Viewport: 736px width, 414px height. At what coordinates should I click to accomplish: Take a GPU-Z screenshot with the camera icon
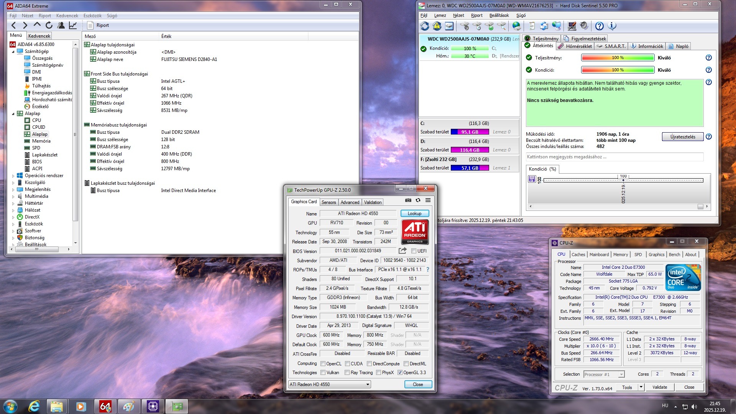408,200
